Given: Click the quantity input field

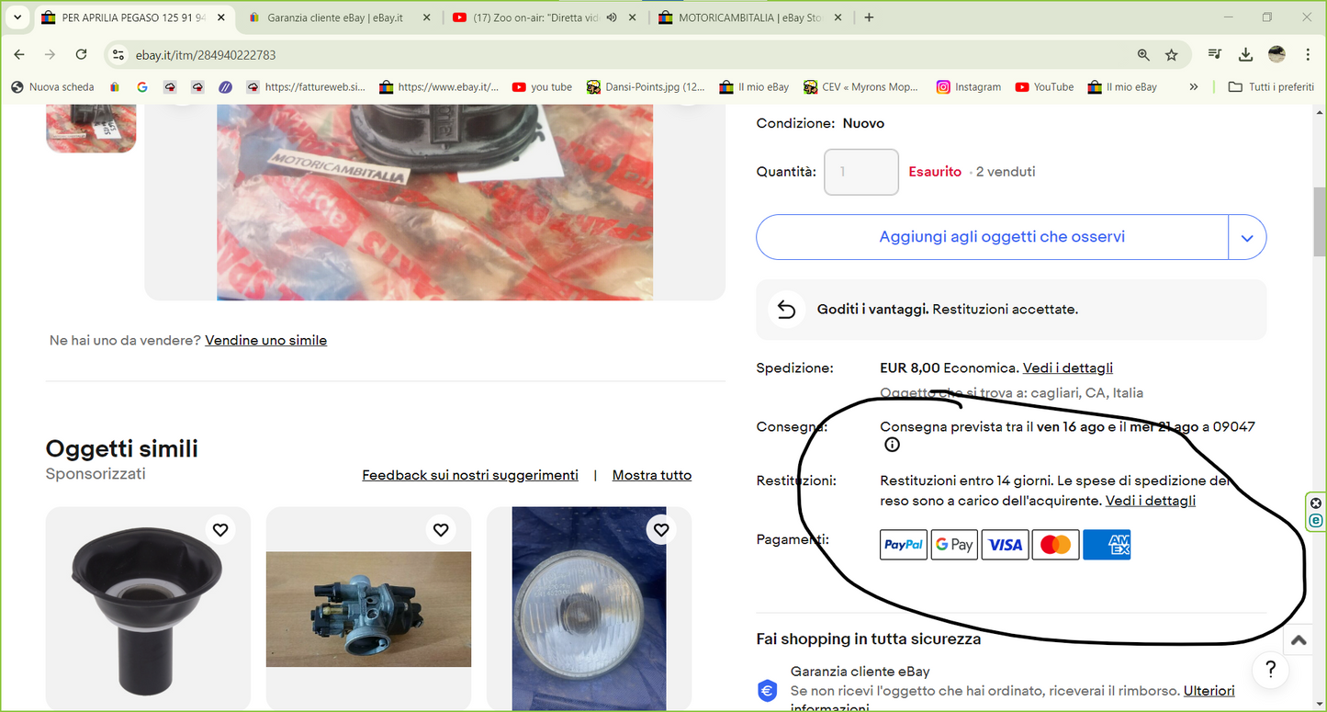Looking at the screenshot, I should point(860,172).
